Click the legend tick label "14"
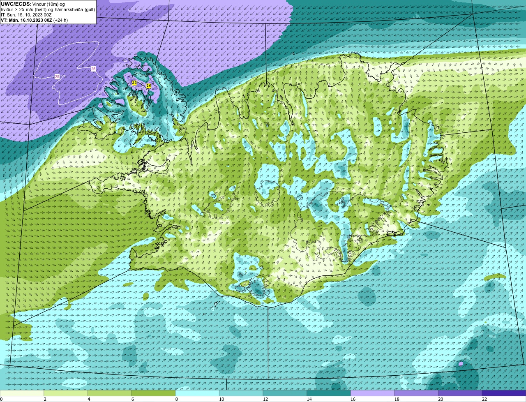This screenshot has height=402, width=526. [x=309, y=399]
